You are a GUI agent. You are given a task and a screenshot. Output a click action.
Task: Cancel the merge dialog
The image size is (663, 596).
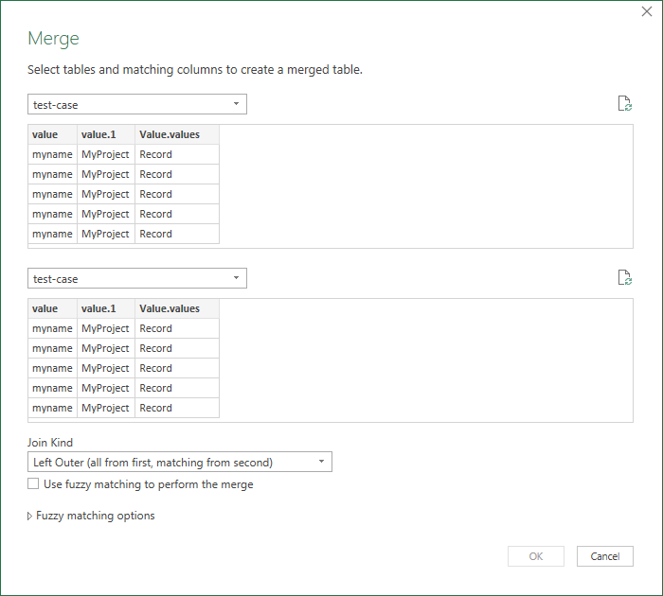click(604, 556)
